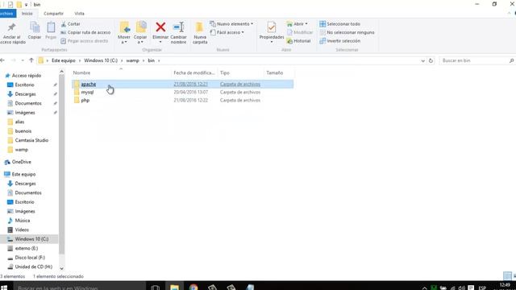This screenshot has height=290, width=516.
Task: Click the Cortar scissors item
Action: coord(70,24)
